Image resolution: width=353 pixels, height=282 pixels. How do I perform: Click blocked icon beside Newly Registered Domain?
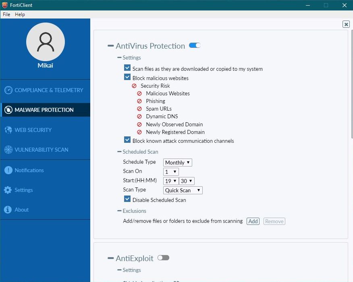click(x=139, y=132)
